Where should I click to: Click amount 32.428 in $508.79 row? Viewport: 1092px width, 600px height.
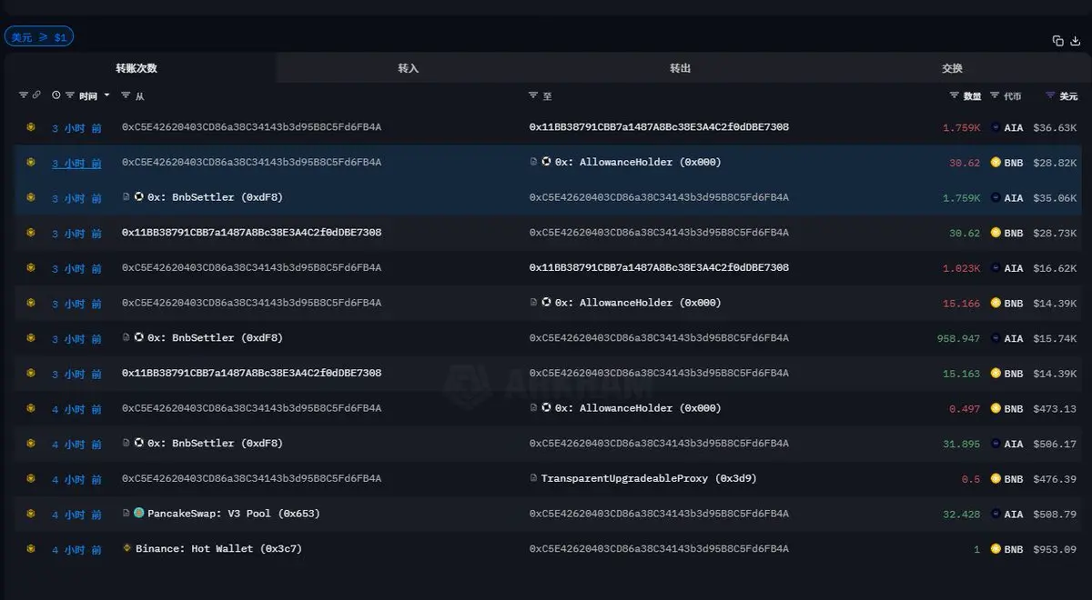point(962,514)
